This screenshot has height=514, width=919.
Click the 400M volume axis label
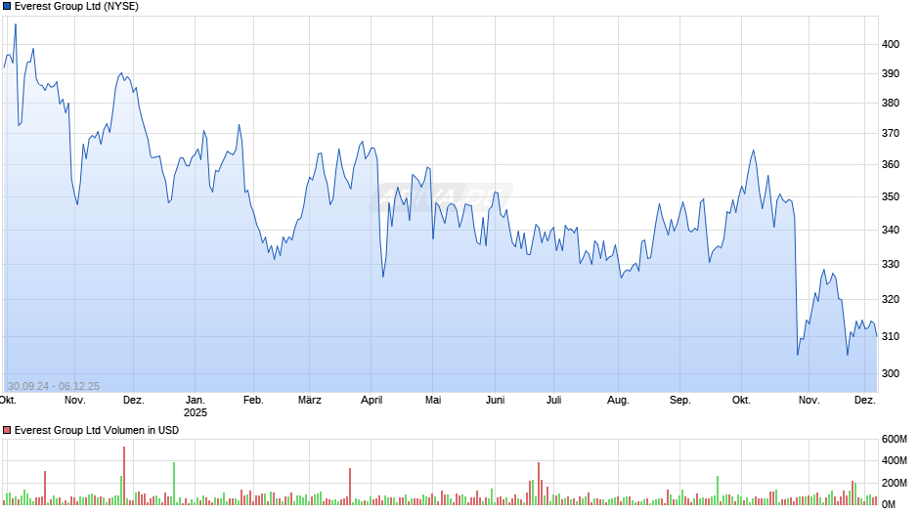(x=895, y=460)
